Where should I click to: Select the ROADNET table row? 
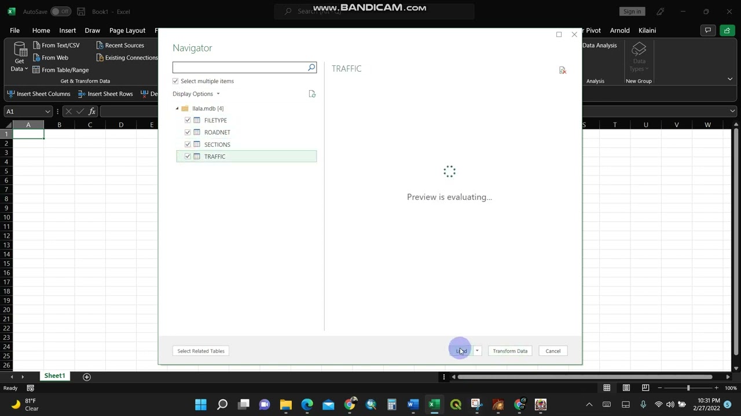[x=247, y=132]
